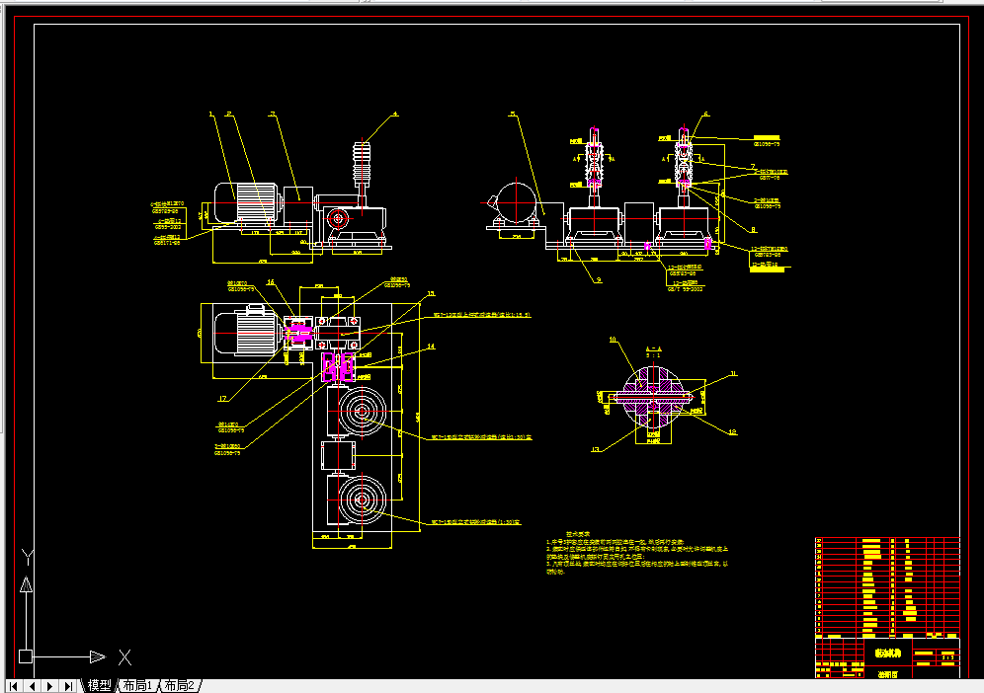The image size is (984, 693).
Task: Select the drawing name in title block
Action: pyautogui.click(x=888, y=653)
